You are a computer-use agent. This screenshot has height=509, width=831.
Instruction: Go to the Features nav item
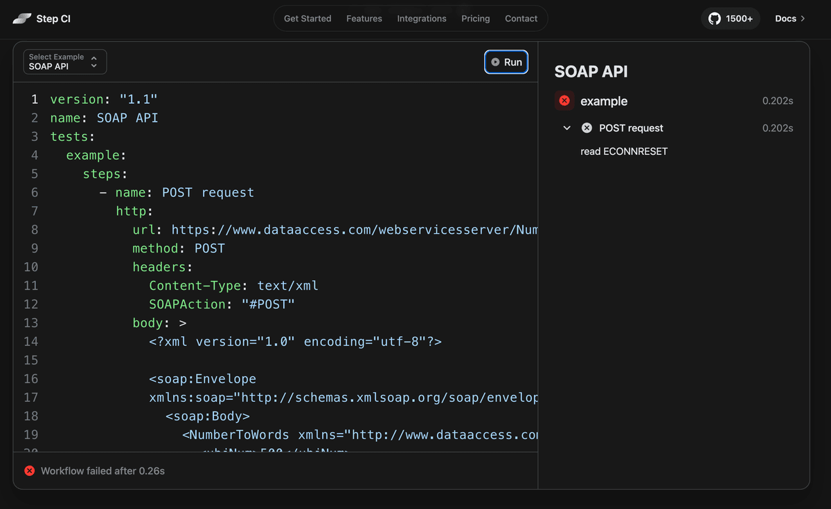pyautogui.click(x=364, y=19)
